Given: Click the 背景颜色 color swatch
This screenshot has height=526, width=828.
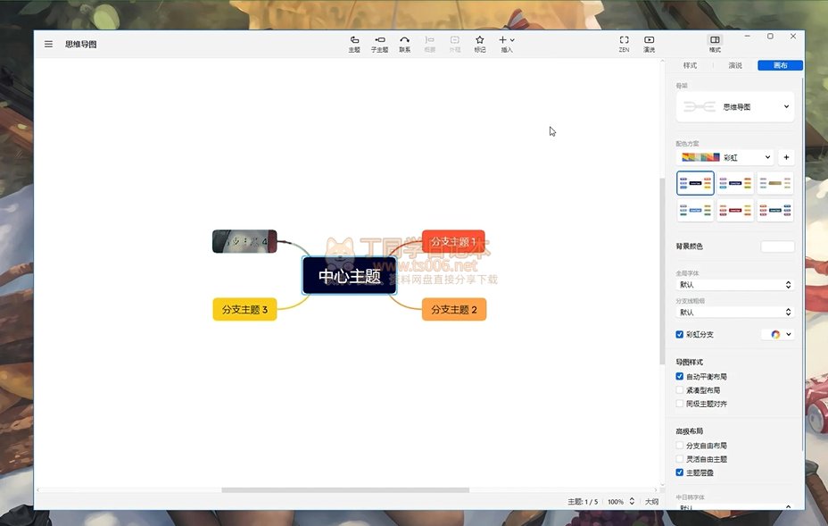Looking at the screenshot, I should pyautogui.click(x=777, y=246).
